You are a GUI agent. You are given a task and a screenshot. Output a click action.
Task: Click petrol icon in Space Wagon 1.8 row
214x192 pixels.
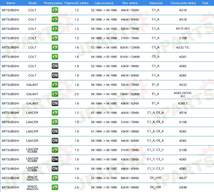coord(55,178)
